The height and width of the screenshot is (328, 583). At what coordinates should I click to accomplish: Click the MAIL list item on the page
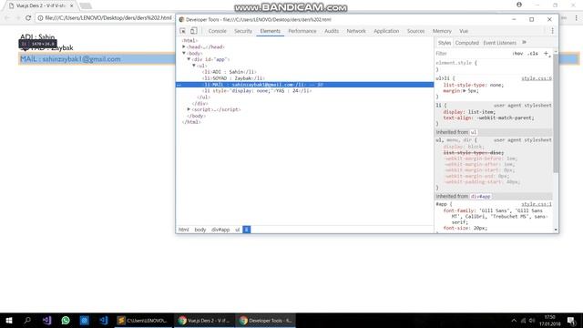tap(70, 59)
